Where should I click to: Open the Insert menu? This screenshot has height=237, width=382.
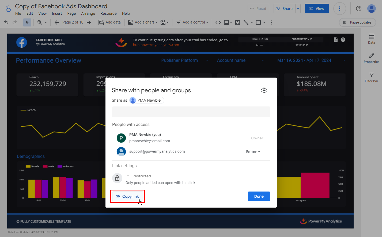(57, 13)
